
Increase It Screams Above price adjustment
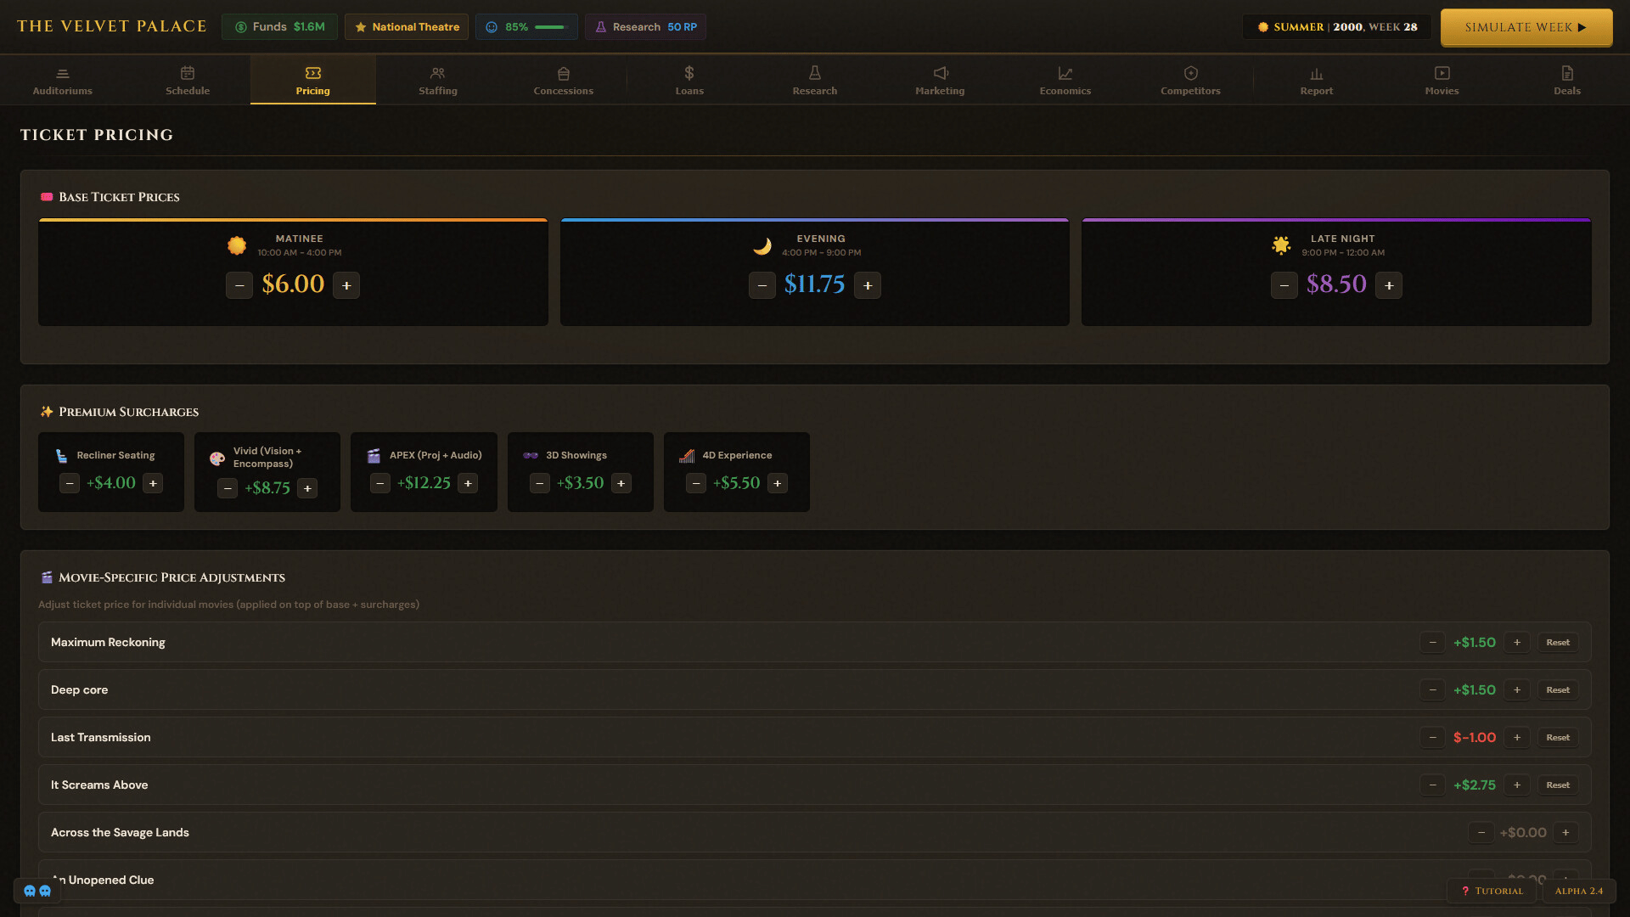coord(1517,785)
